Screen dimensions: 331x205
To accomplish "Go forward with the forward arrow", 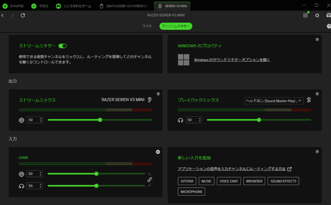I will pos(12,15).
